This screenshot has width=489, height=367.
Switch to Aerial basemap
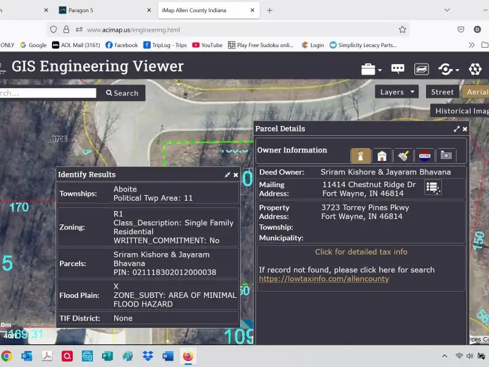(x=477, y=92)
